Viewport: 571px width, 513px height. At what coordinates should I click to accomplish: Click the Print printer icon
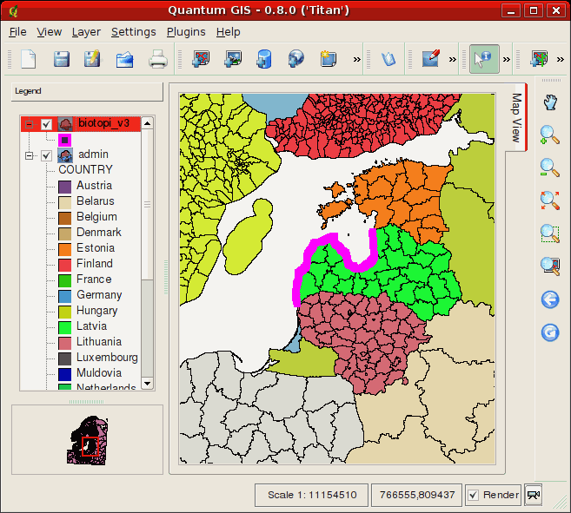click(x=158, y=59)
